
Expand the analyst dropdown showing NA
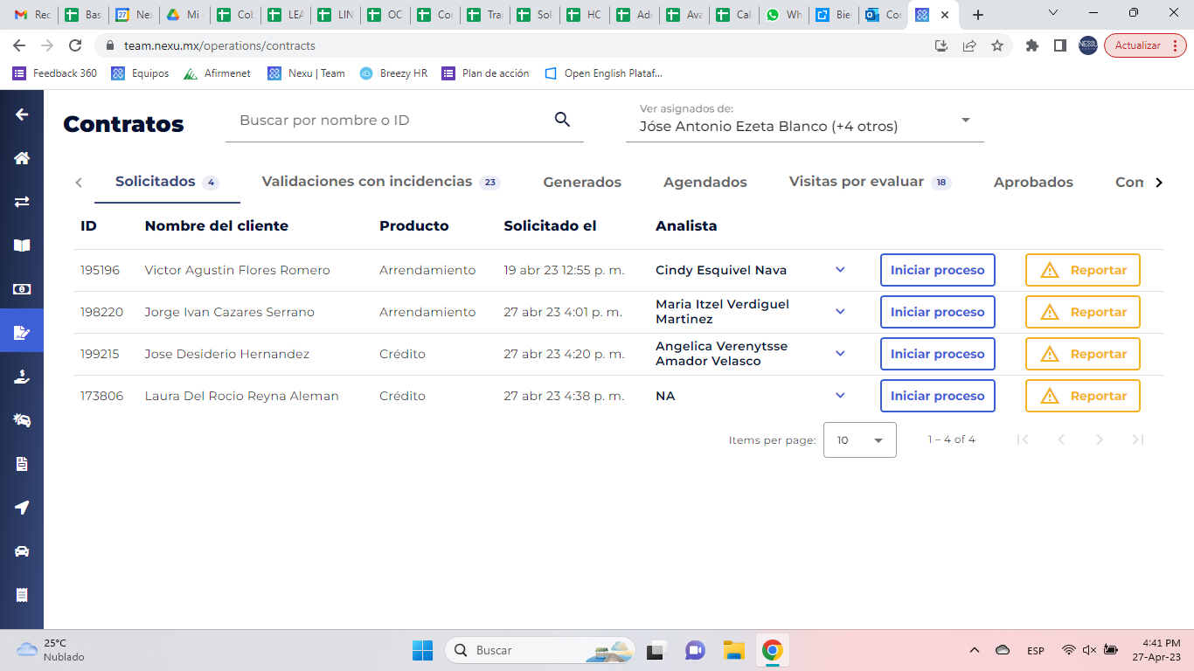click(x=840, y=396)
